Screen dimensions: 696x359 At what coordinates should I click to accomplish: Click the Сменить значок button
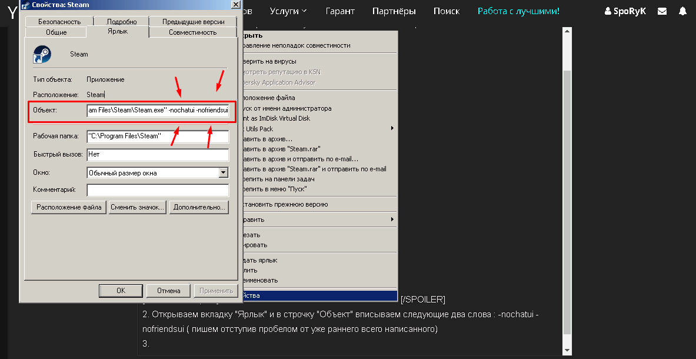point(138,207)
